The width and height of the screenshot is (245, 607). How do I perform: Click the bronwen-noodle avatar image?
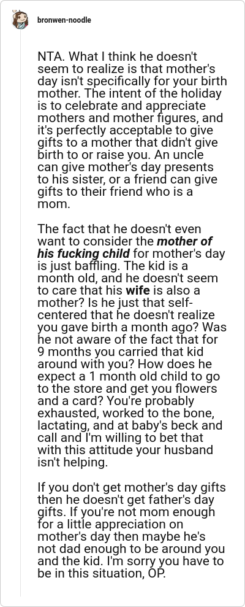click(20, 20)
